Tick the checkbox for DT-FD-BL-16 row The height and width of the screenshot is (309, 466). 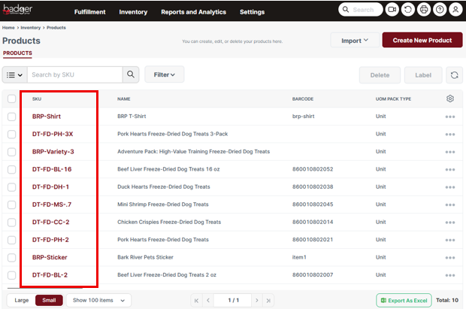pyautogui.click(x=11, y=169)
